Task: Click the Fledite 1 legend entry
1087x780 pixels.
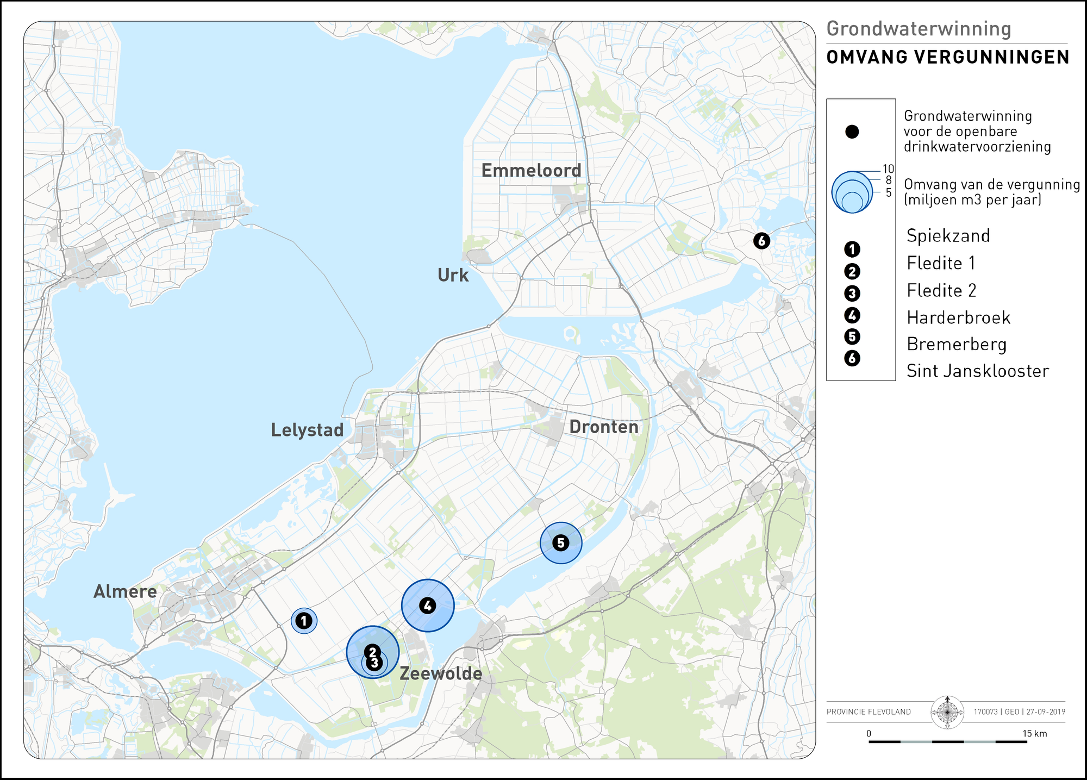Action: [941, 263]
